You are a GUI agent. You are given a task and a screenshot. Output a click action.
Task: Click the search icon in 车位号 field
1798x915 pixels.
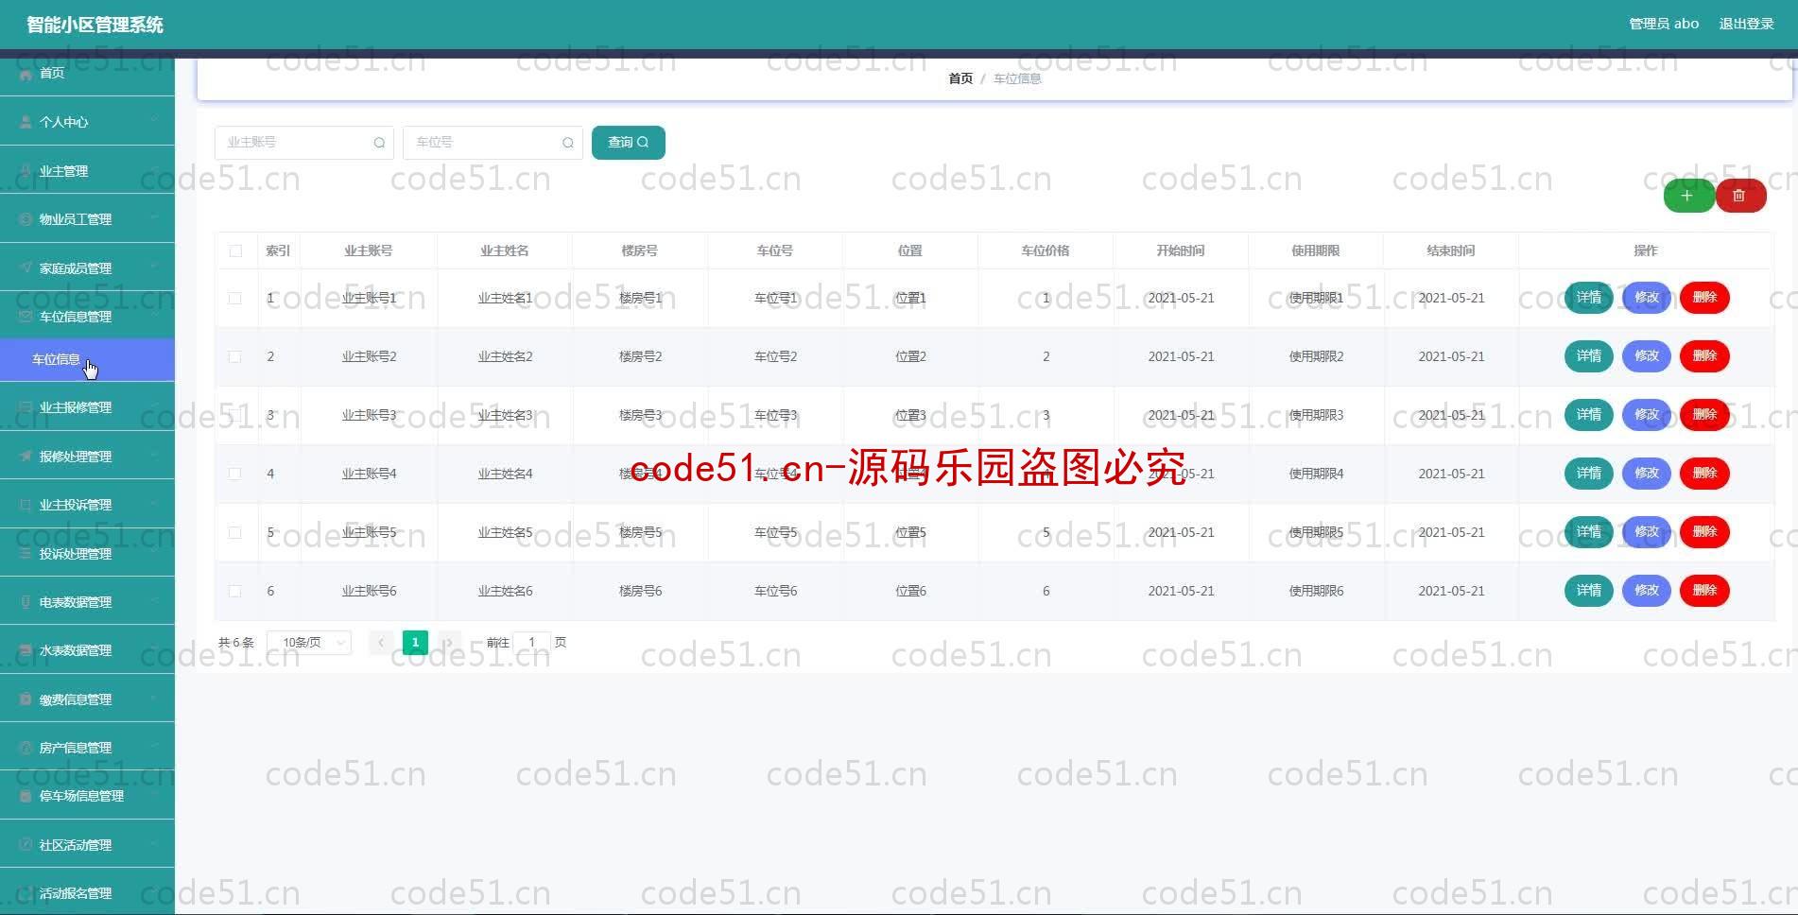tap(568, 143)
